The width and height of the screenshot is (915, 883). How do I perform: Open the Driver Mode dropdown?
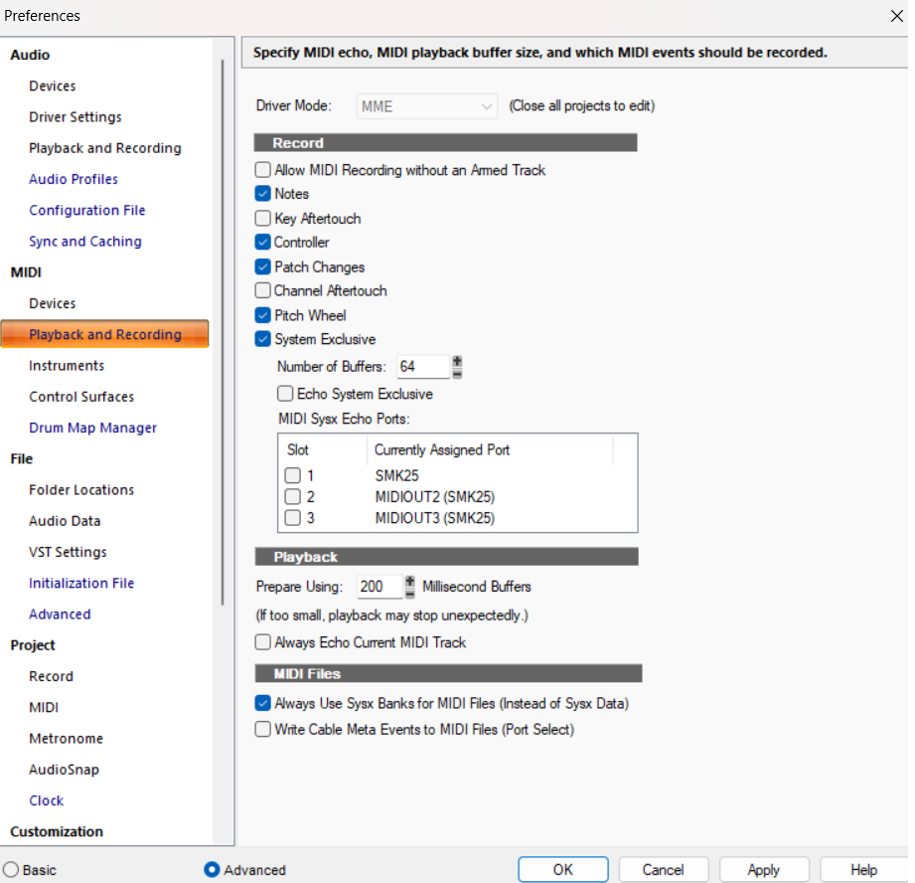click(x=427, y=106)
